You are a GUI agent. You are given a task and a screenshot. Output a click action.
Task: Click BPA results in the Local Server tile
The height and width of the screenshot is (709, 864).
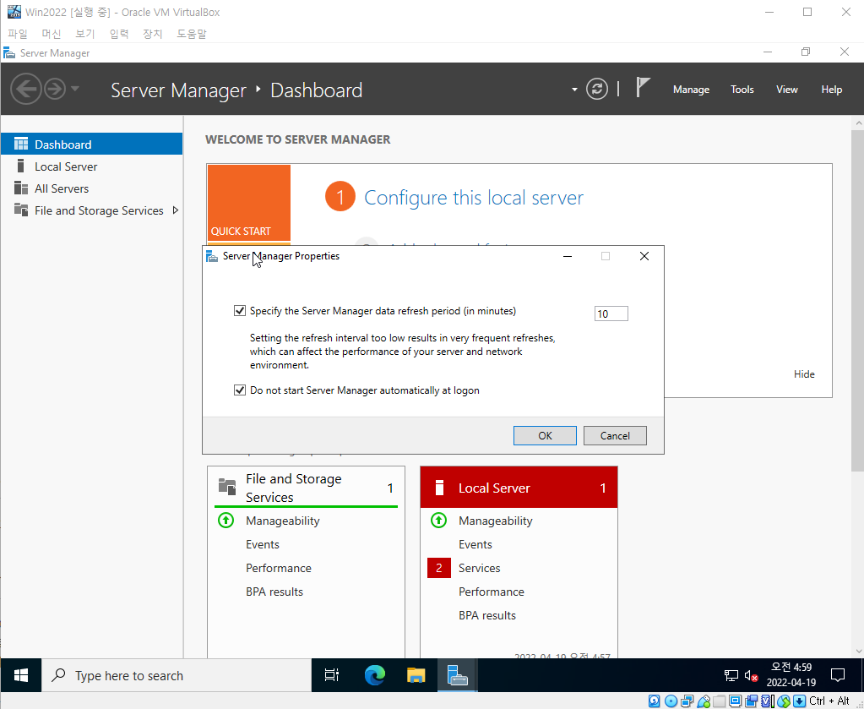[x=487, y=615]
